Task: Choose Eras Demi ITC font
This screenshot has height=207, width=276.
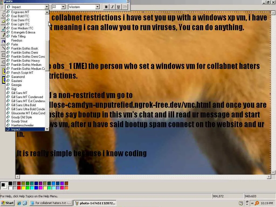Action: (25, 20)
